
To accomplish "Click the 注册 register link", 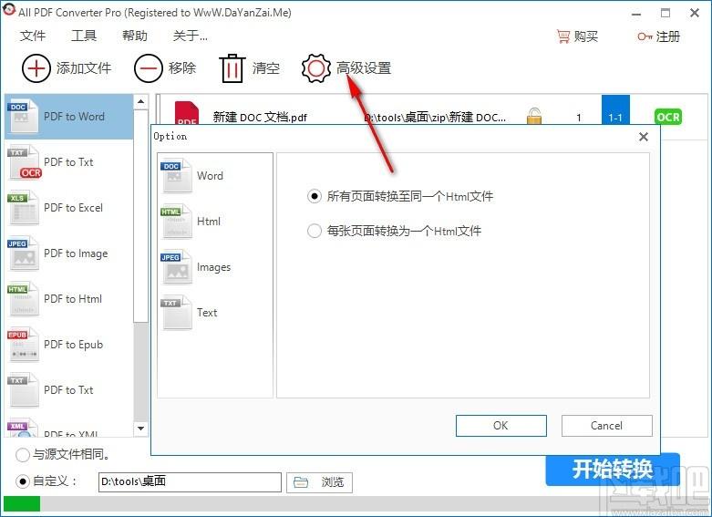I will point(667,36).
